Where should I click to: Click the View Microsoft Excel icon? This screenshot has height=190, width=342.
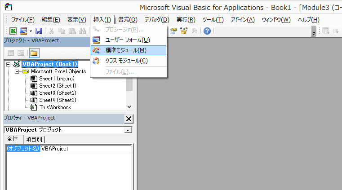point(13,31)
